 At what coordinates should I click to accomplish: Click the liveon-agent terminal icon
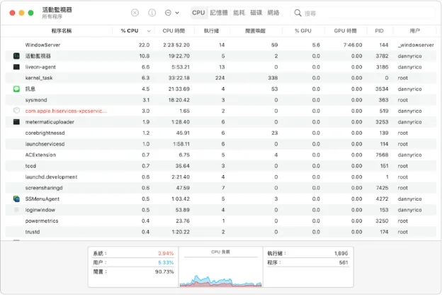click(x=16, y=67)
